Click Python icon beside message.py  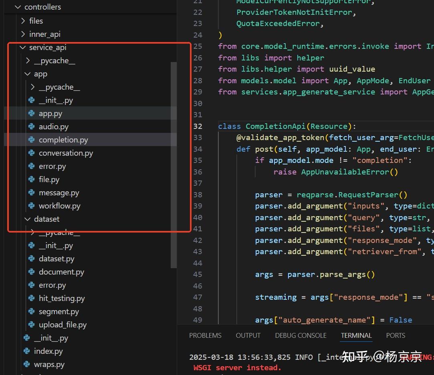(x=32, y=193)
